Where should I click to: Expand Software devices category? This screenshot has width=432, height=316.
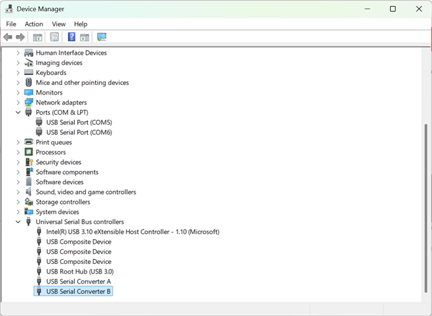coord(18,182)
